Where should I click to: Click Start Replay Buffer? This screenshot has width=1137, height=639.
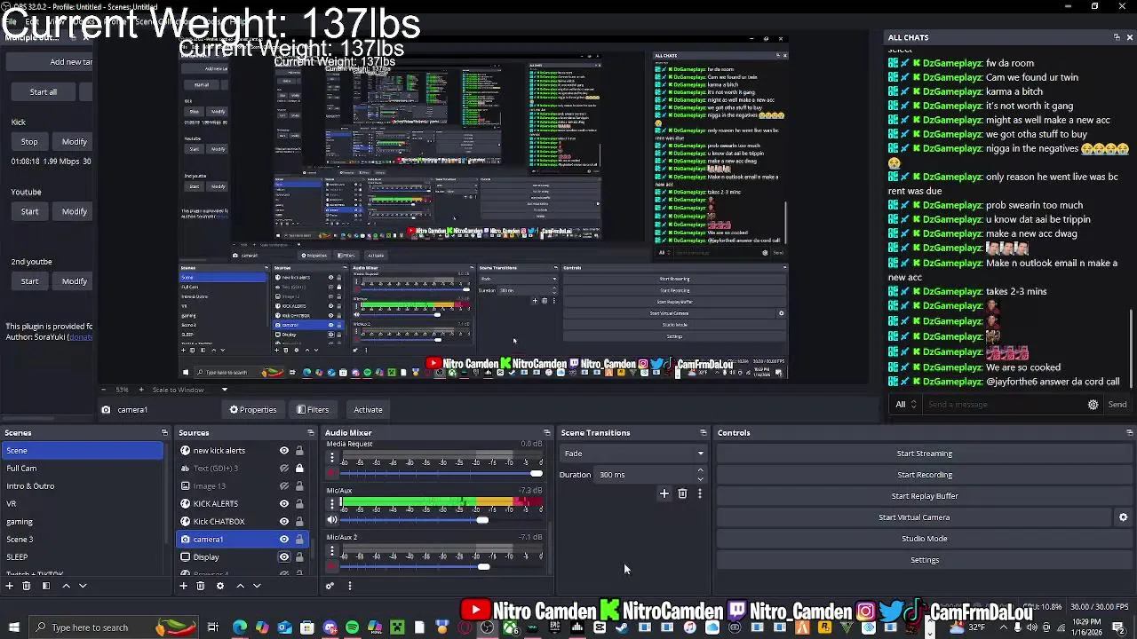[924, 496]
